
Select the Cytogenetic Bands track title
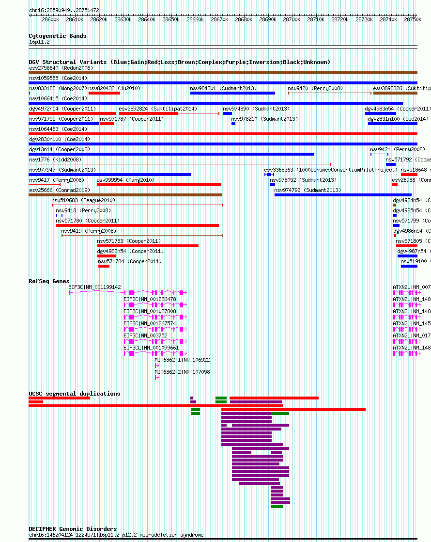(58, 36)
